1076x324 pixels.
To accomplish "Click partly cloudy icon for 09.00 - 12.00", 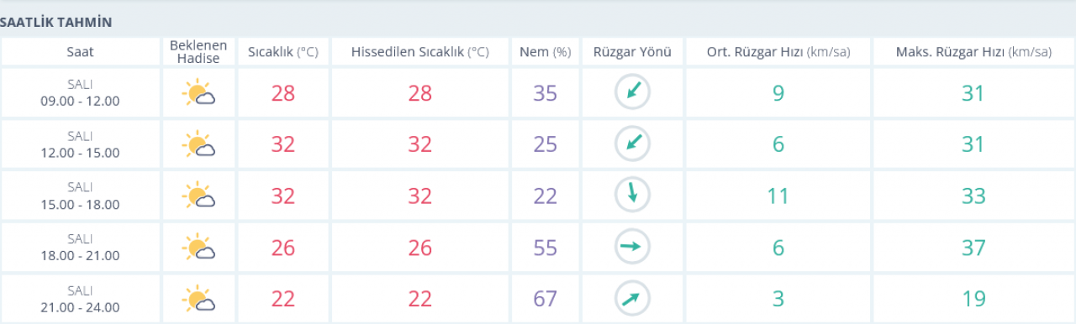I will tap(198, 92).
